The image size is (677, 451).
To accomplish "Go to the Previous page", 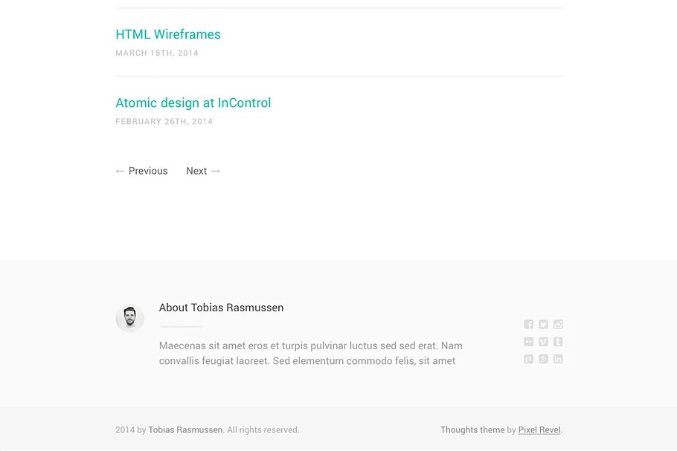I will (x=141, y=171).
